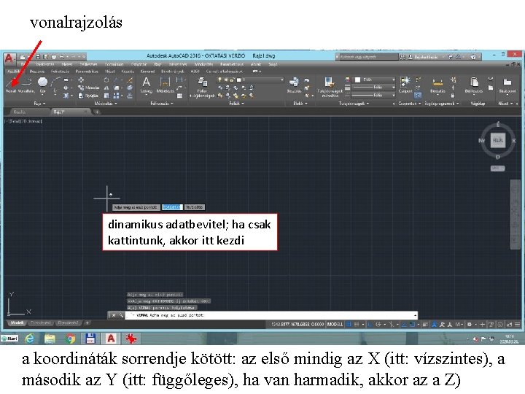This screenshot has width=525, height=394.
Task: Click the Mozgatás move tool icon
Action: [x=81, y=80]
